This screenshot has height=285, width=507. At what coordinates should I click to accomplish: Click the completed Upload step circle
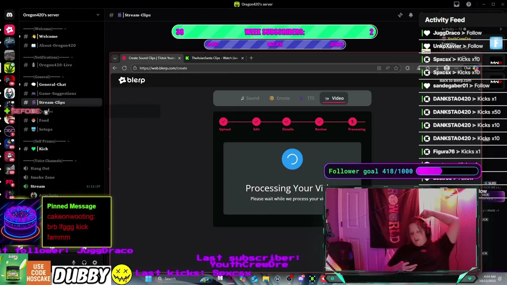pyautogui.click(x=223, y=122)
